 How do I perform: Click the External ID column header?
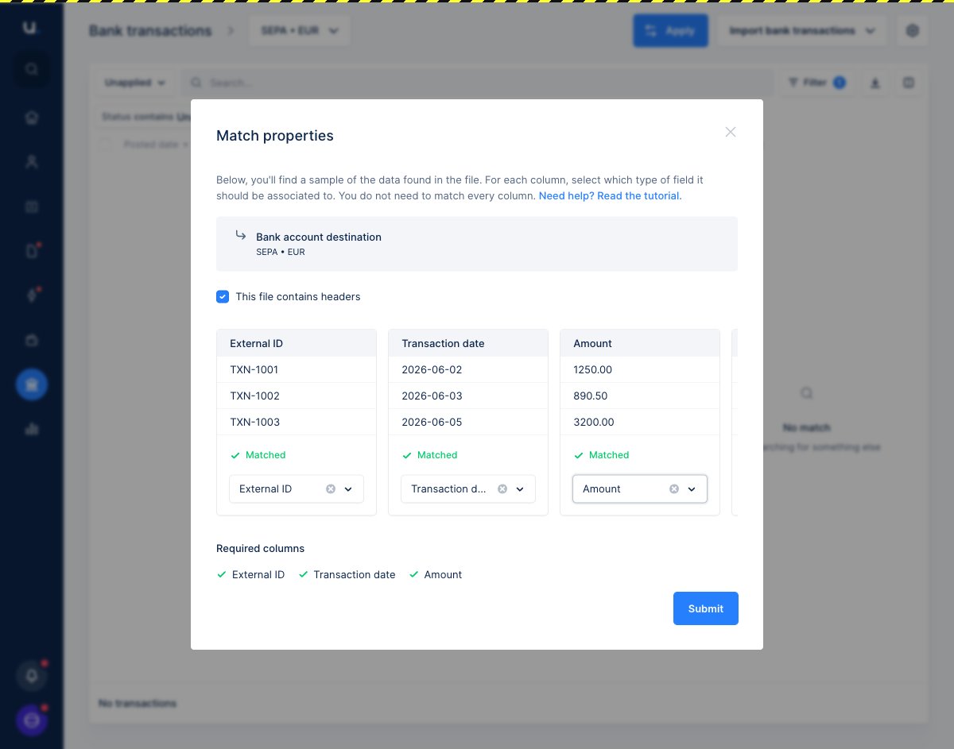[297, 343]
